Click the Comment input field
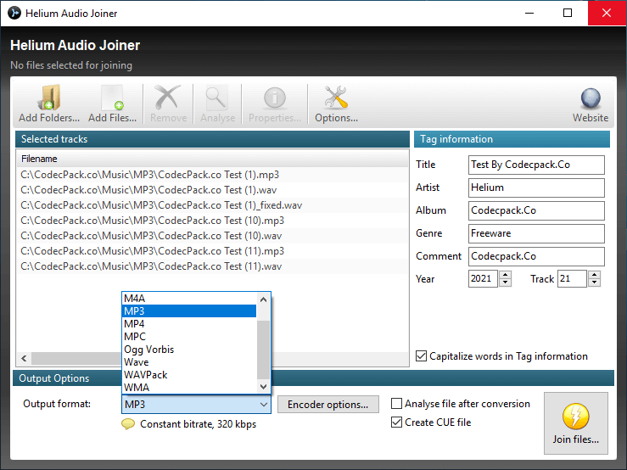Screen dimensions: 627x470 coord(536,256)
